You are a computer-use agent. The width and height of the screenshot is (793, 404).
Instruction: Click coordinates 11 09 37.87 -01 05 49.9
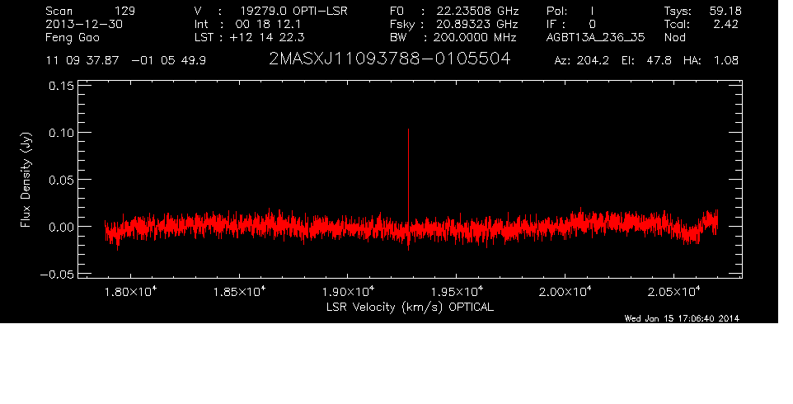click(125, 61)
